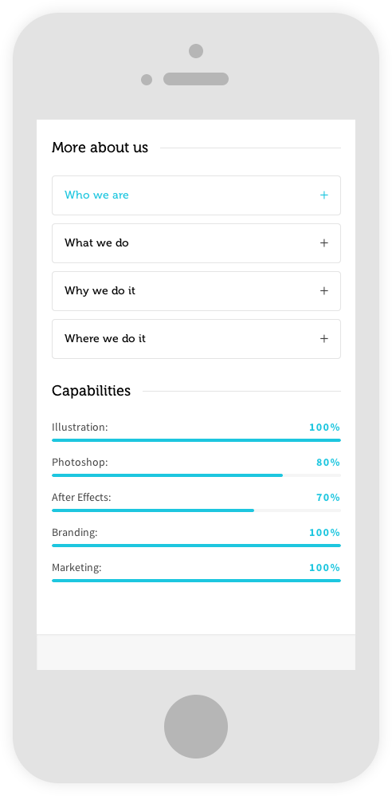Click the plus icon for What we do
The image size is (392, 796).
click(x=324, y=243)
